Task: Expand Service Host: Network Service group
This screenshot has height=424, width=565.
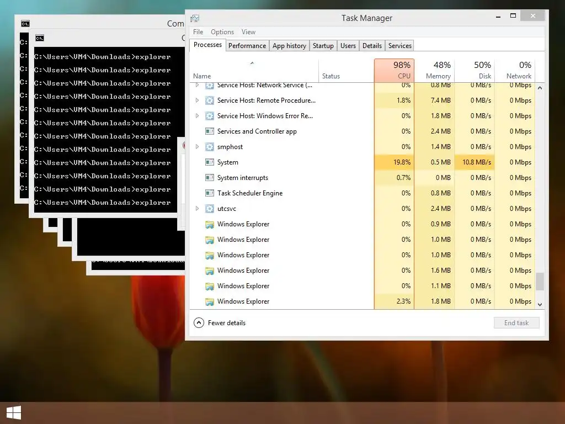Action: (197, 85)
